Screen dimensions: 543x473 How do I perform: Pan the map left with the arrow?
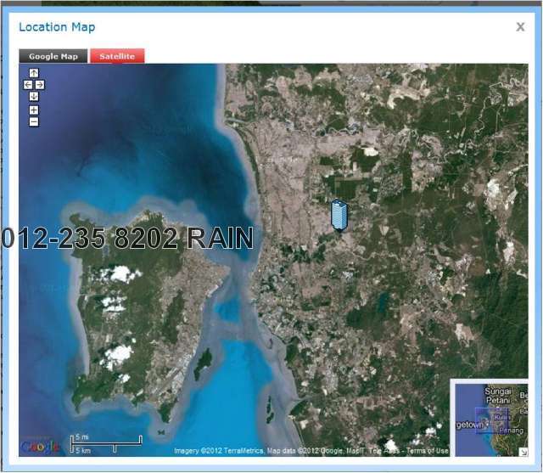(28, 85)
